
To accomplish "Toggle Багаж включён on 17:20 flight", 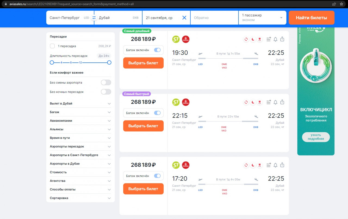I will (157, 176).
